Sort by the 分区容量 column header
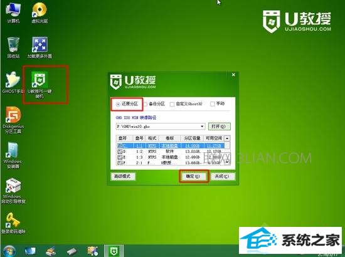Screen dimensions: 345x257 192,138
